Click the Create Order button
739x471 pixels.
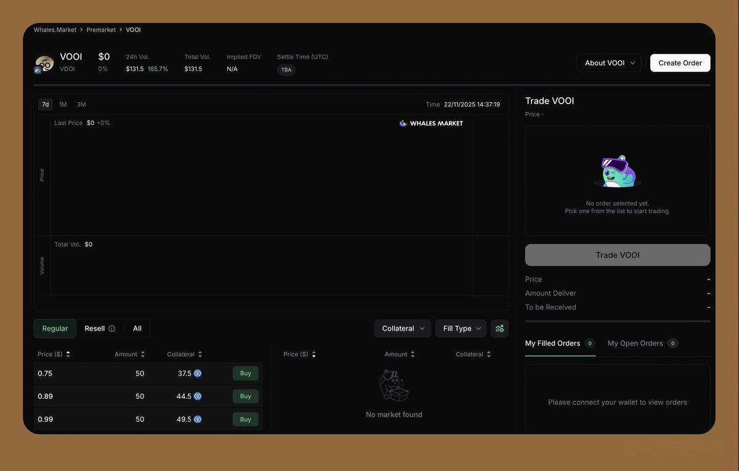[x=680, y=63]
